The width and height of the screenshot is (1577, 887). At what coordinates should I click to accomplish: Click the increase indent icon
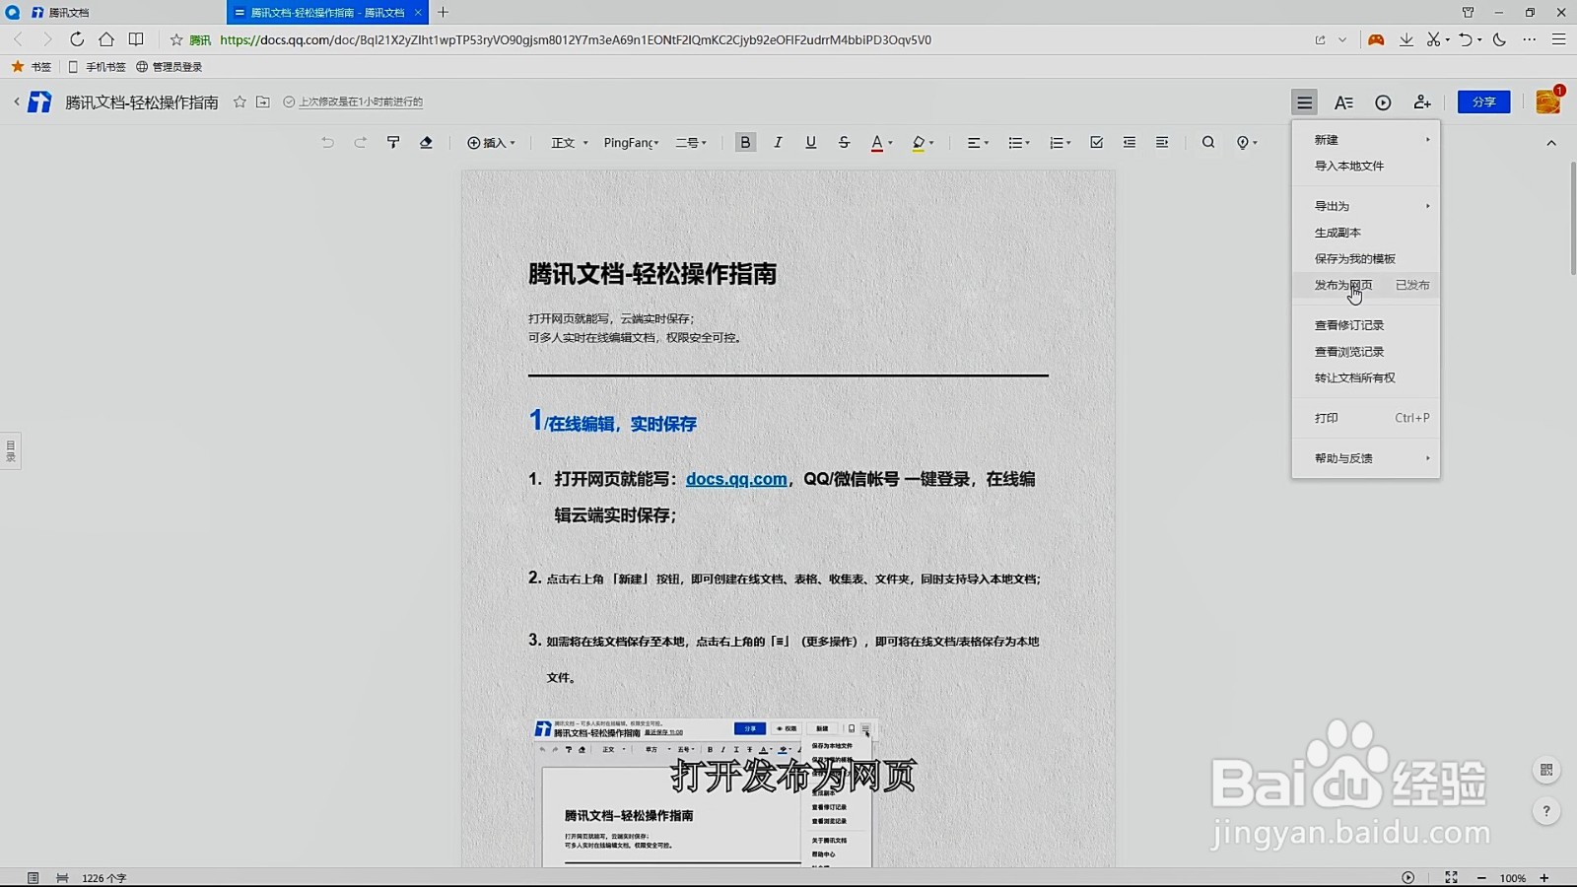pyautogui.click(x=1162, y=143)
